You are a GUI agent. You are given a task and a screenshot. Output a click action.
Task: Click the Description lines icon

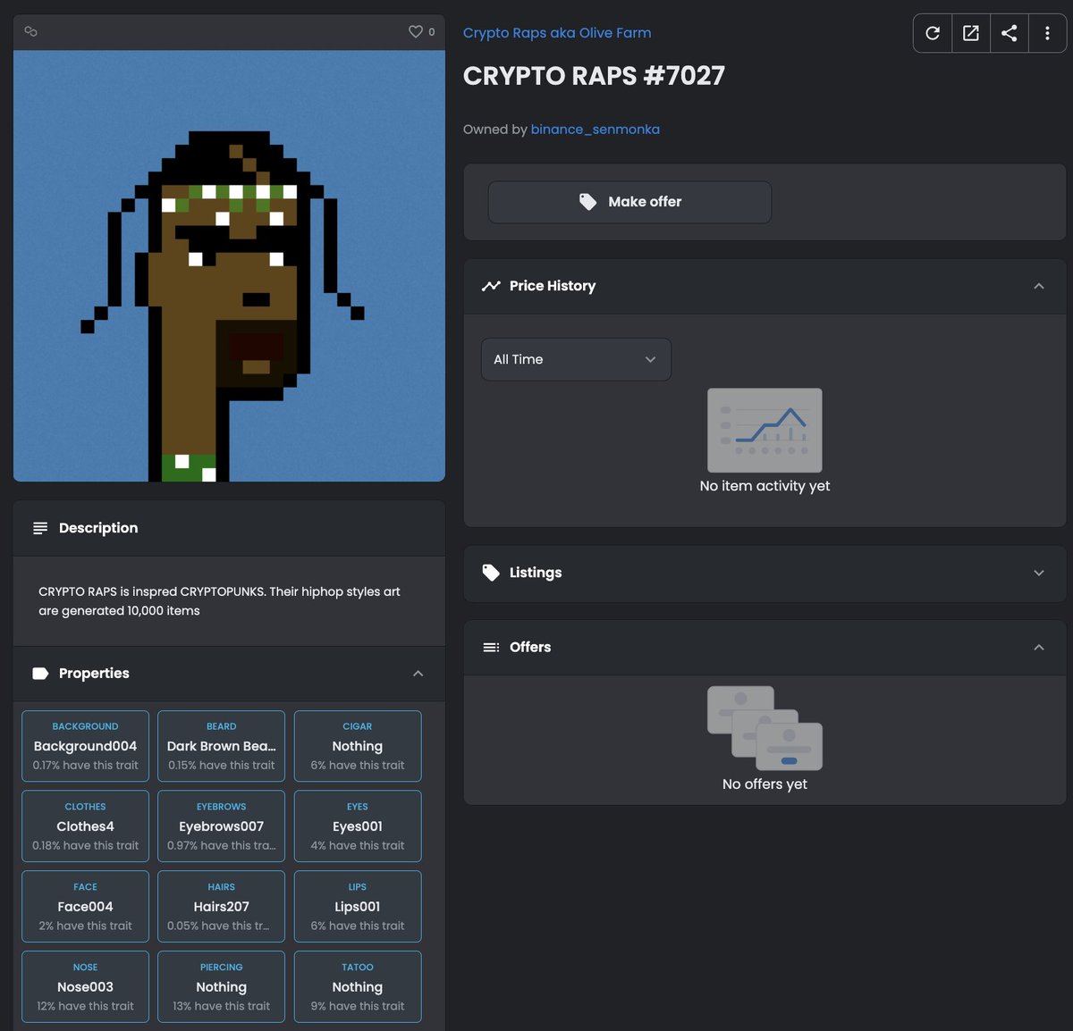[x=40, y=528]
